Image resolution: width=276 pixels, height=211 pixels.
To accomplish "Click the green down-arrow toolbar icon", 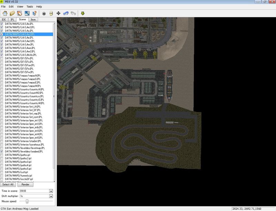I will click(x=82, y=13).
